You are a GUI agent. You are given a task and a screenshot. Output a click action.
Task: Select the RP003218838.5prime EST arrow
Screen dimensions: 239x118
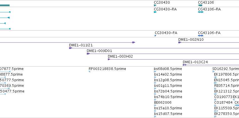tap(89, 72)
